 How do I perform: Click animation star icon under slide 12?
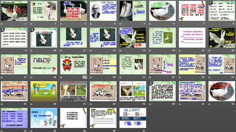point(91,51)
